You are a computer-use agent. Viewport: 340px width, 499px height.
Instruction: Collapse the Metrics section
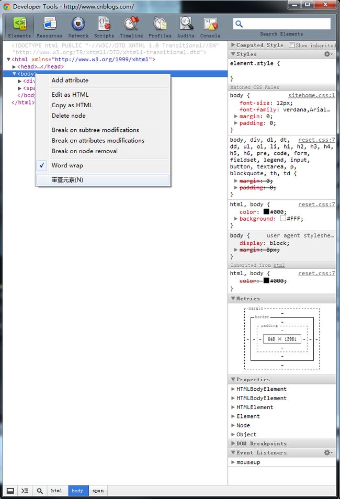click(x=233, y=299)
